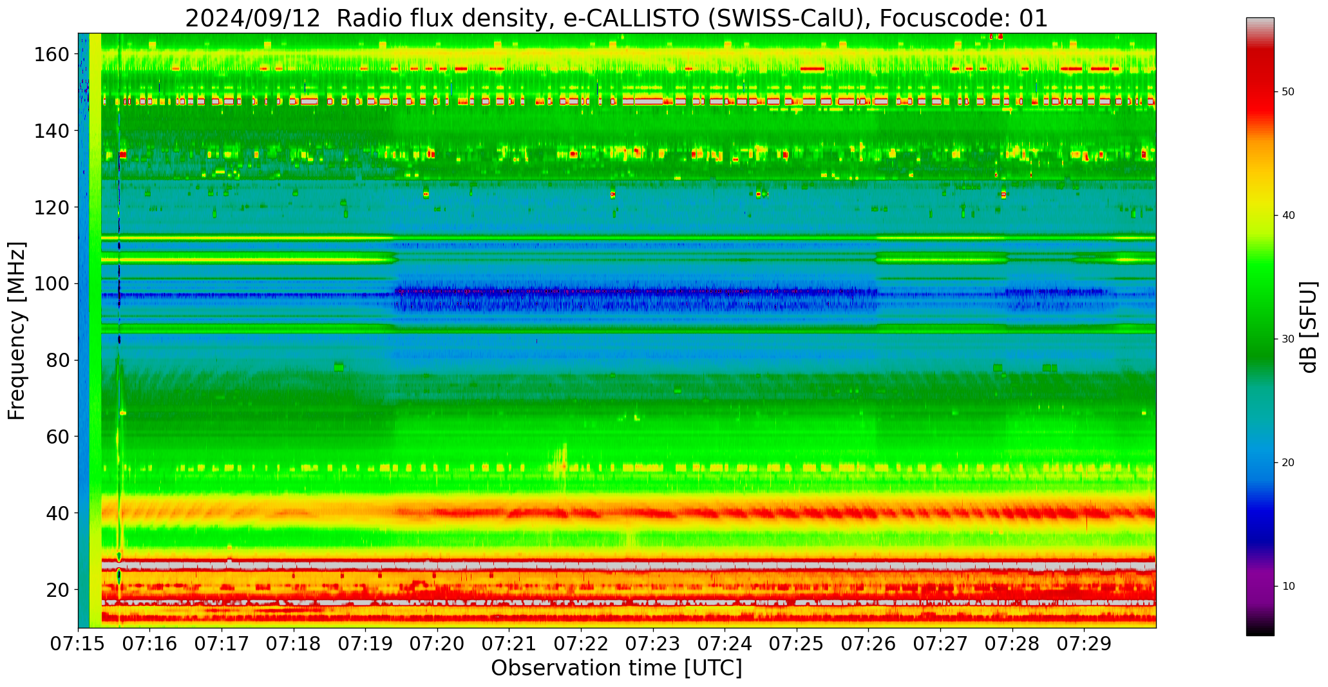Click the 20 colorbar tick label
1328x687 pixels.
1288,463
